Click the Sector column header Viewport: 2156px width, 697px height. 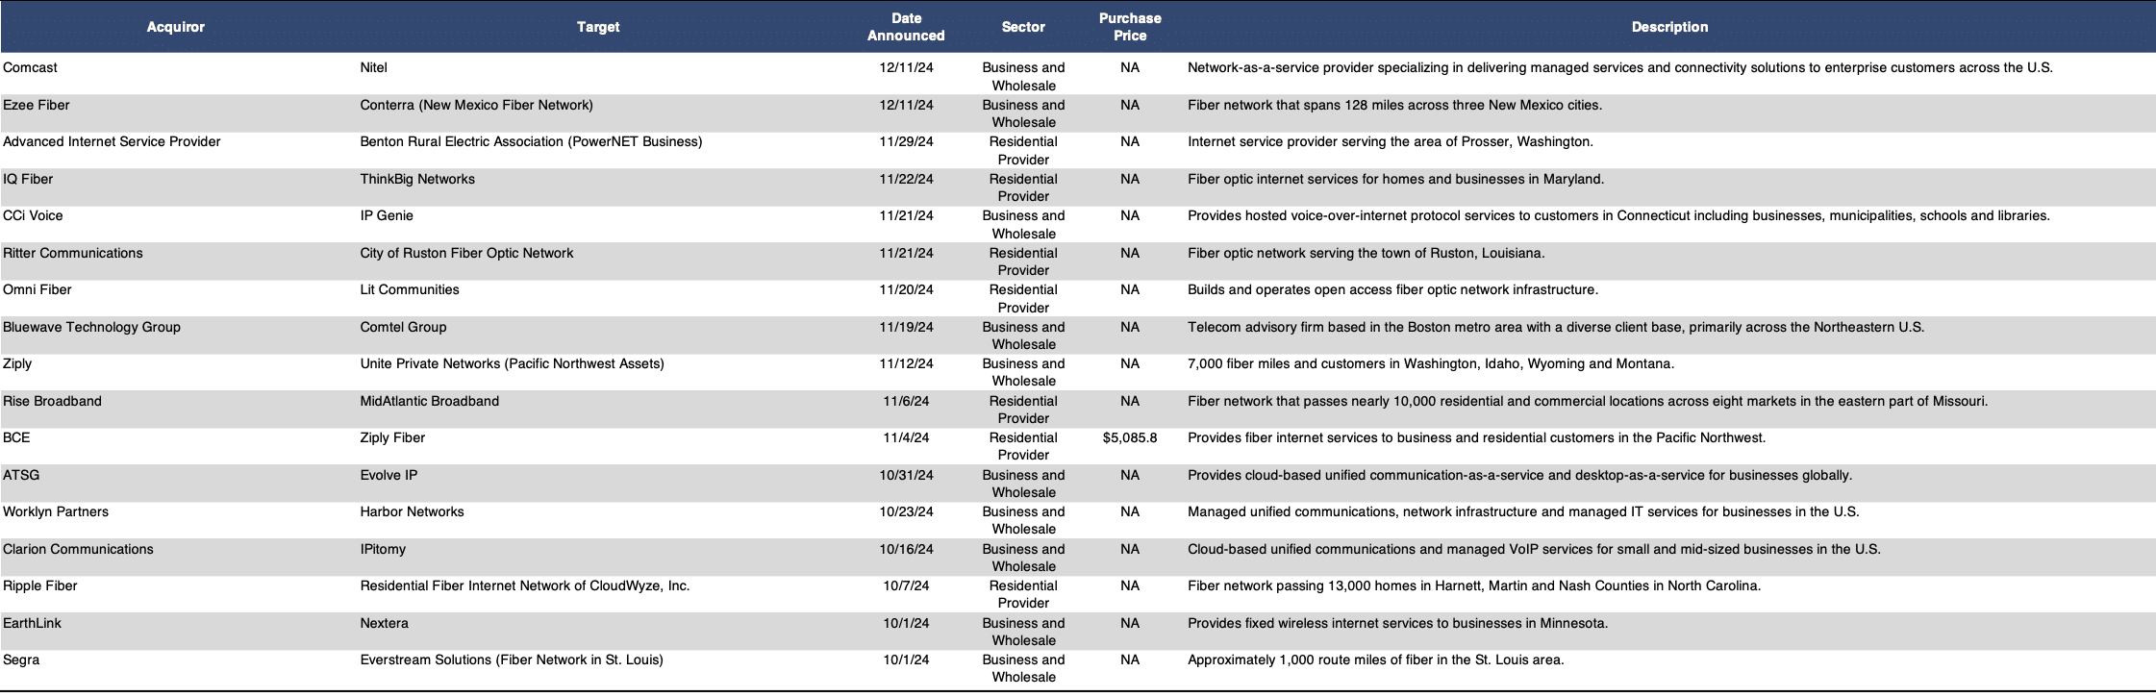point(1023,27)
